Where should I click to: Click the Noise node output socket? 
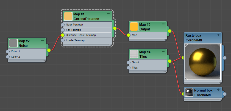click(49, 50)
